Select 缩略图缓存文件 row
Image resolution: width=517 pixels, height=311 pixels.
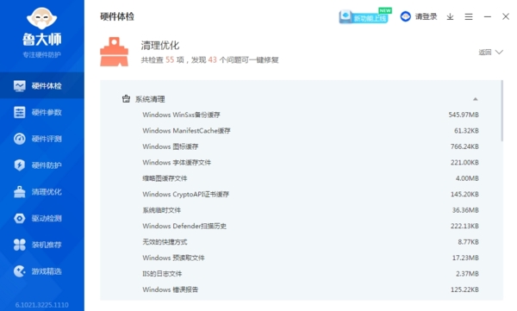click(310, 178)
